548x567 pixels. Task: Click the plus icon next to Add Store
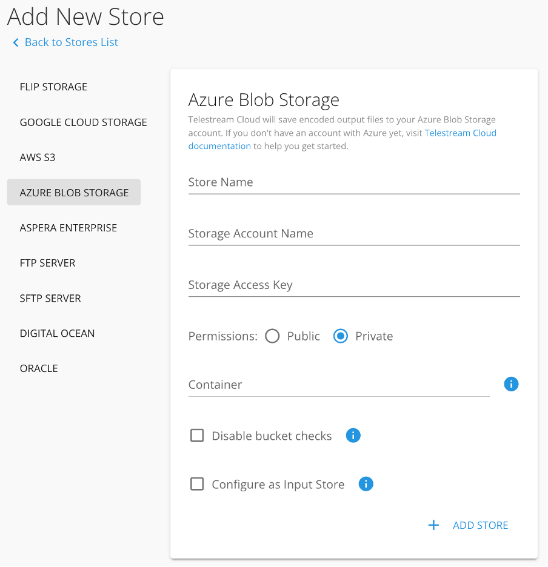(x=433, y=525)
